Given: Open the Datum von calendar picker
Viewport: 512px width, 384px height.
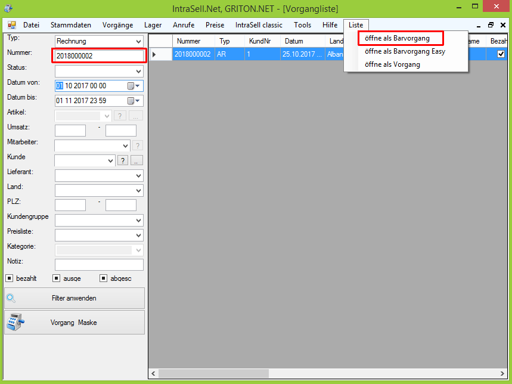Looking at the screenshot, I should [x=134, y=86].
